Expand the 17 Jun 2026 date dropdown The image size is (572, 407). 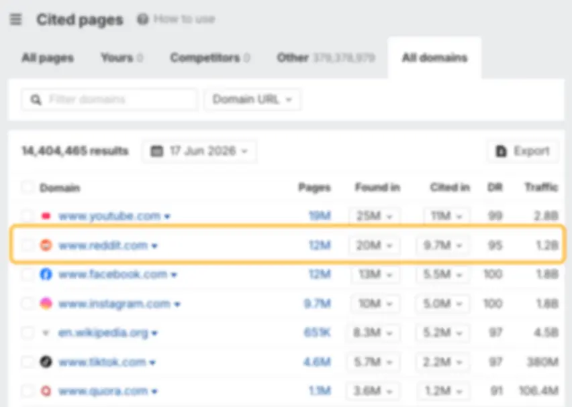pyautogui.click(x=199, y=151)
